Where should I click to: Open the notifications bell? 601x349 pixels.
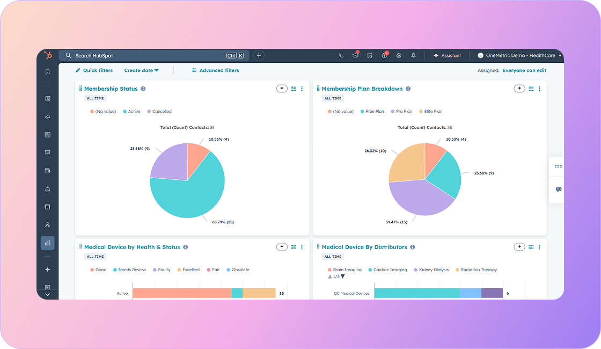(413, 55)
